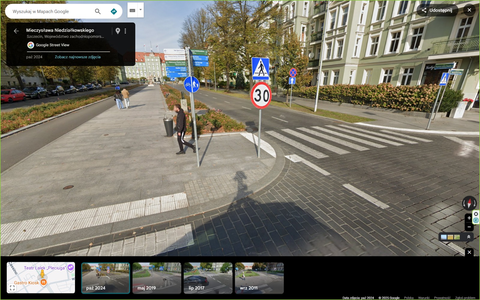Screen dimensions: 480x300
Task: Click the search magnifier icon
Action: pyautogui.click(x=97, y=11)
